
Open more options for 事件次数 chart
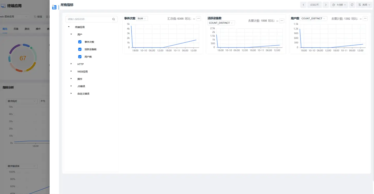(198, 19)
